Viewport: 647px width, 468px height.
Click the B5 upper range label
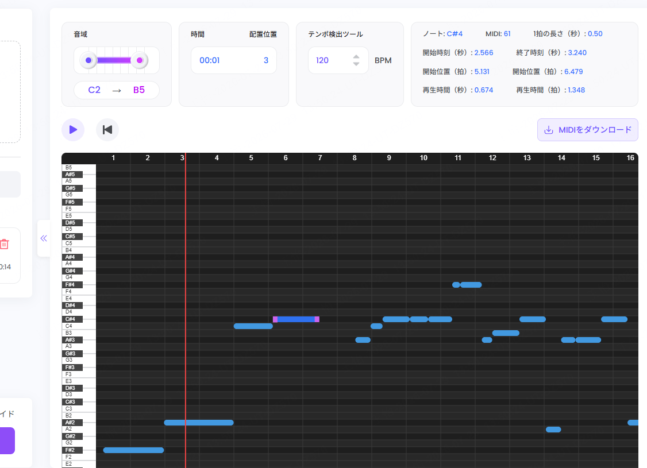coord(139,90)
